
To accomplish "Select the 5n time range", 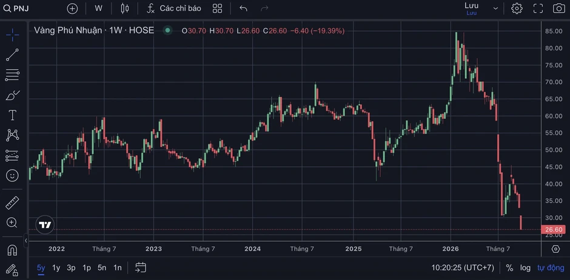I will tap(102, 268).
